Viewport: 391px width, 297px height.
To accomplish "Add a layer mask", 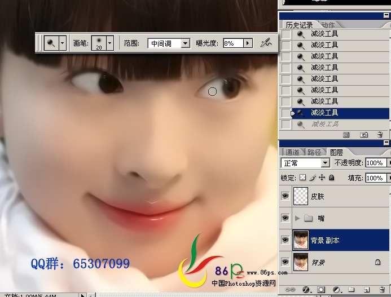I will tap(321, 290).
